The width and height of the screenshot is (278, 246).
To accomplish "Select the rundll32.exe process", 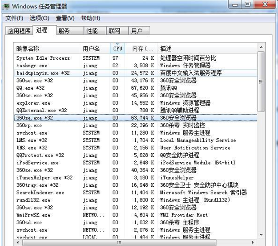I will pos(136,200).
